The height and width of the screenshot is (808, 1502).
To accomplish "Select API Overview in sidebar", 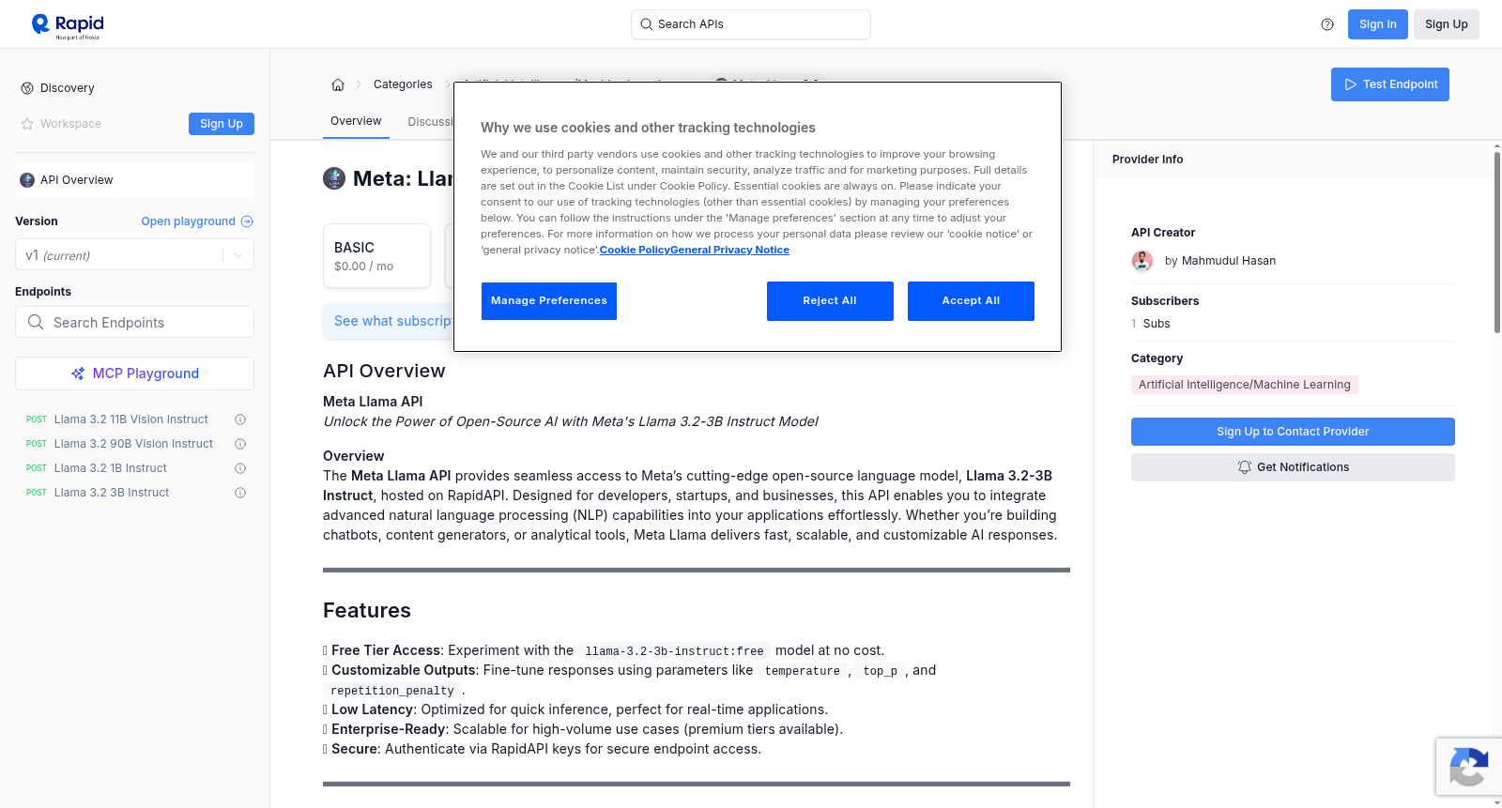I will click(x=134, y=180).
